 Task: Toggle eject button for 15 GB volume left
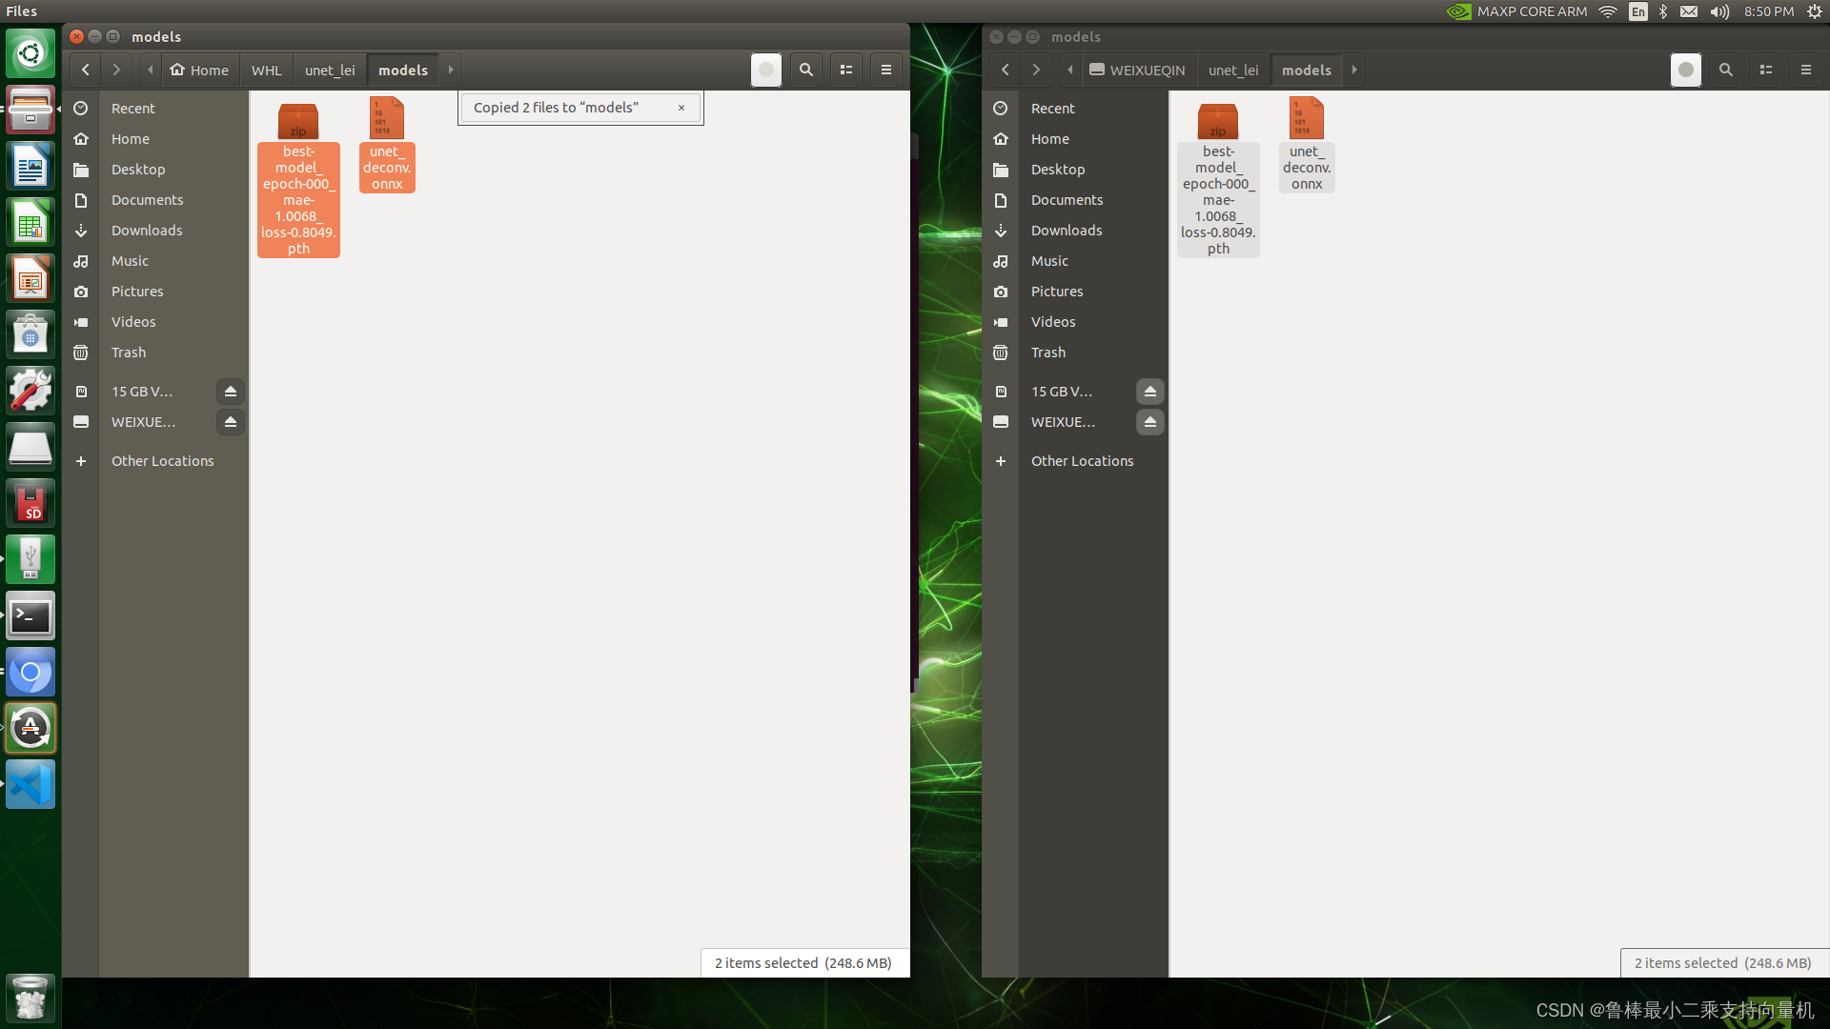[230, 391]
